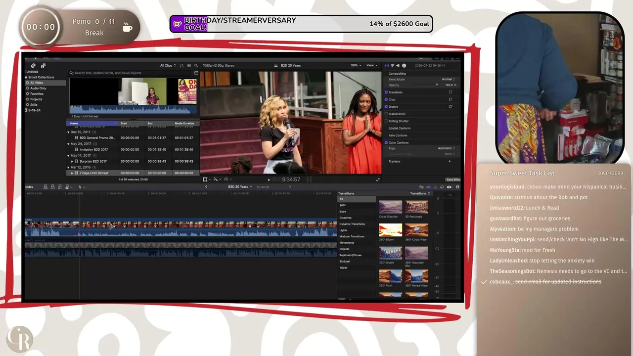Select Wipes transition category
633x356 pixels.
coord(343,267)
